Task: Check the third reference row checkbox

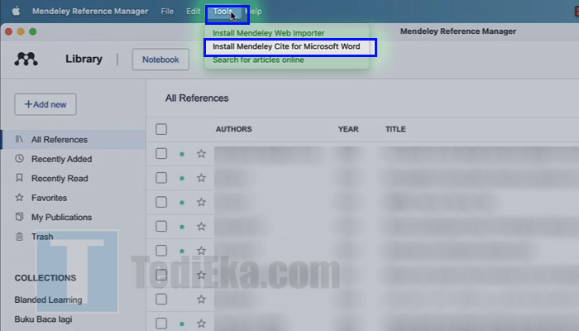Action: pos(161,202)
